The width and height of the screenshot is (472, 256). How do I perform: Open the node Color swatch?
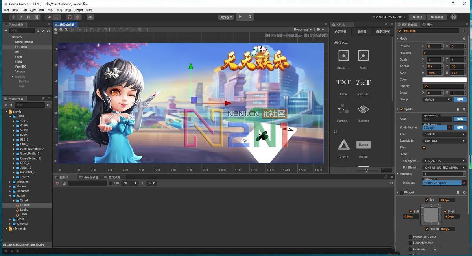pyautogui.click(x=444, y=79)
